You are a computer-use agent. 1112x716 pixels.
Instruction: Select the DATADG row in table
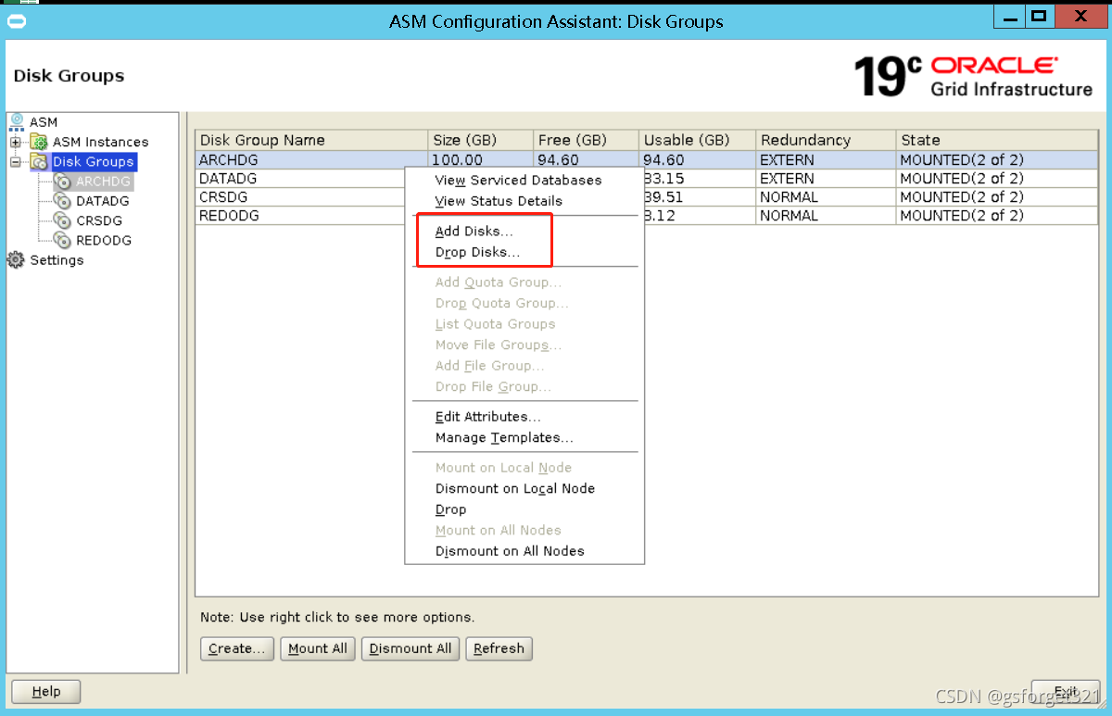[x=645, y=178]
